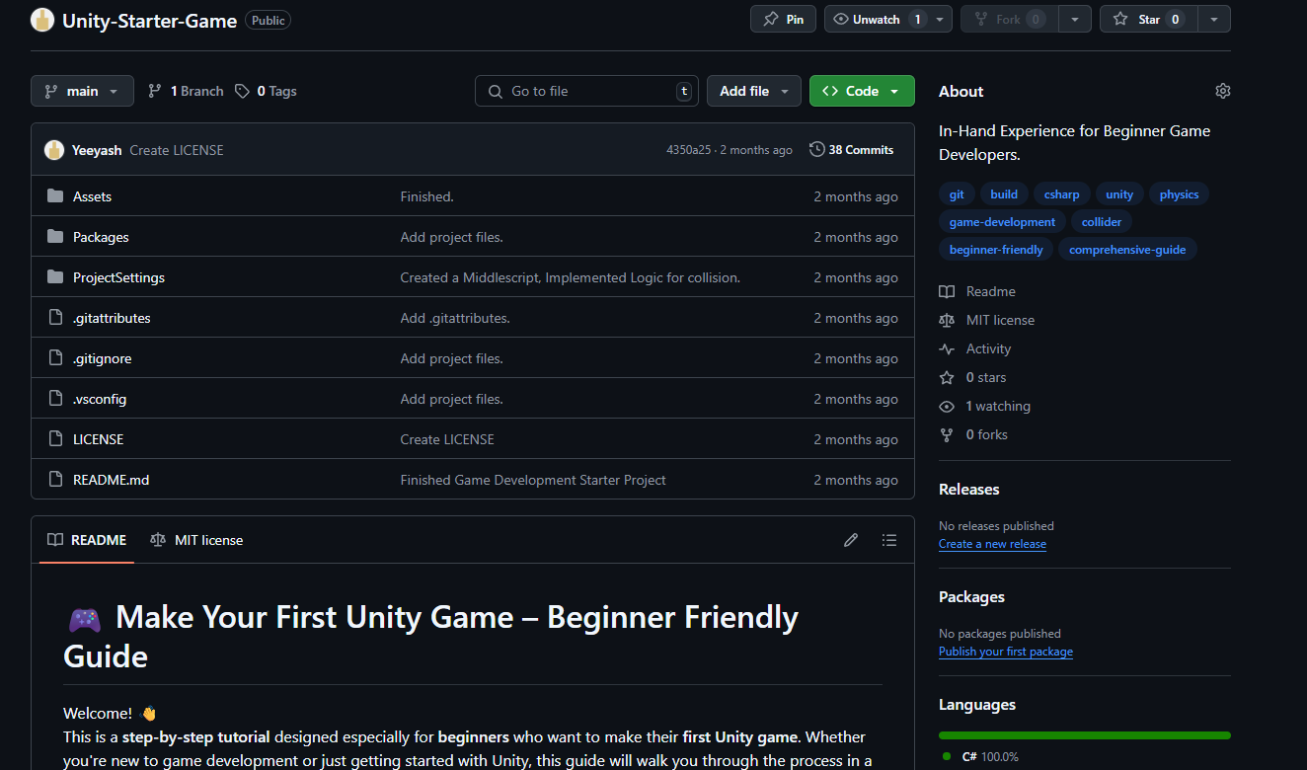Star the repository with the Star button
Screen dimensions: 1307x770
click(x=1148, y=19)
